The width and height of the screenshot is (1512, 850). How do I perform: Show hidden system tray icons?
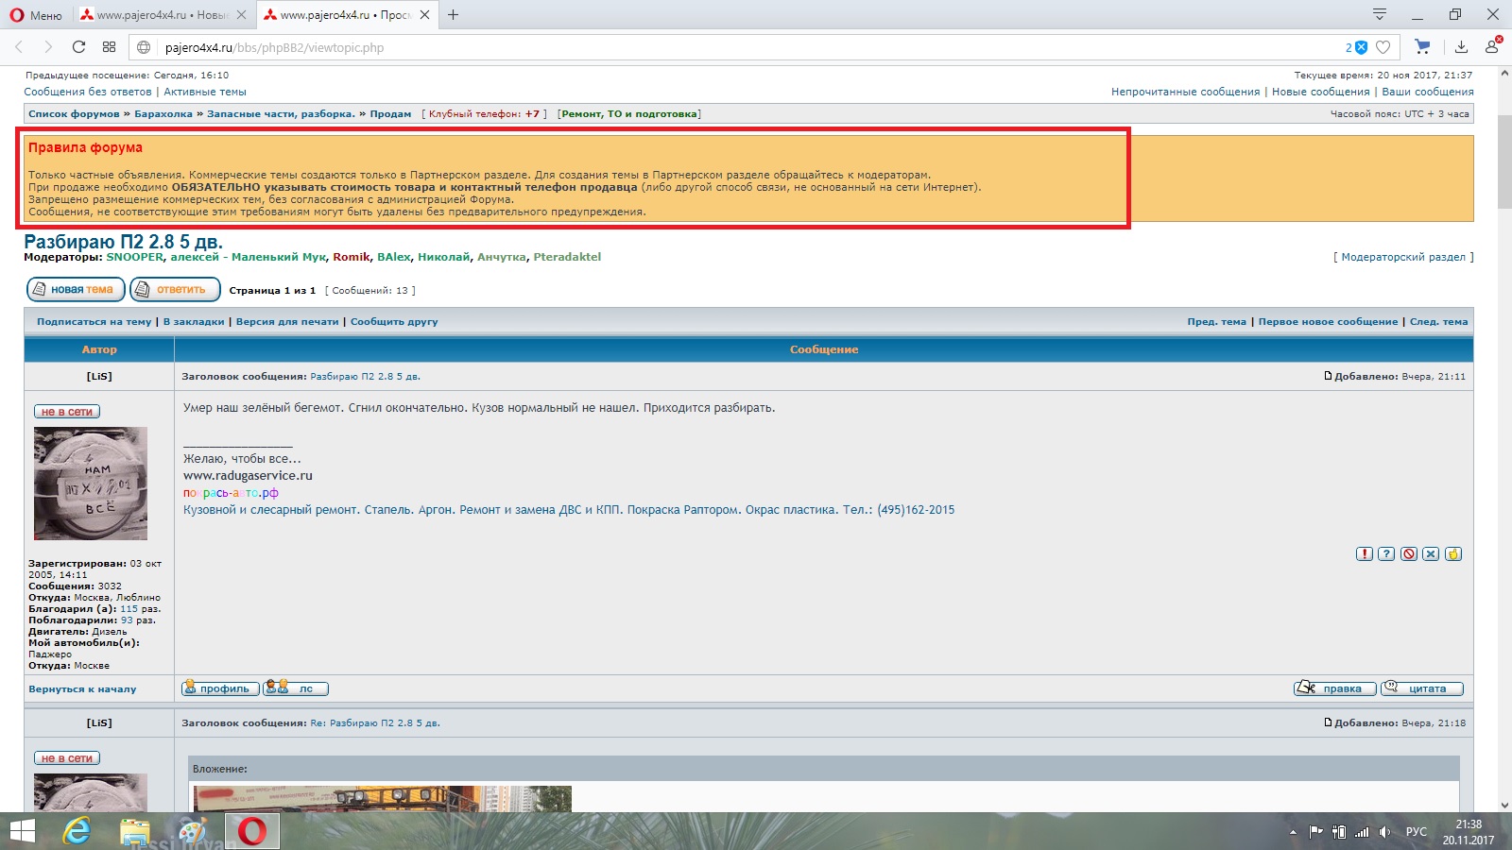1293,832
